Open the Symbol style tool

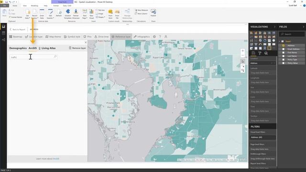72,37
